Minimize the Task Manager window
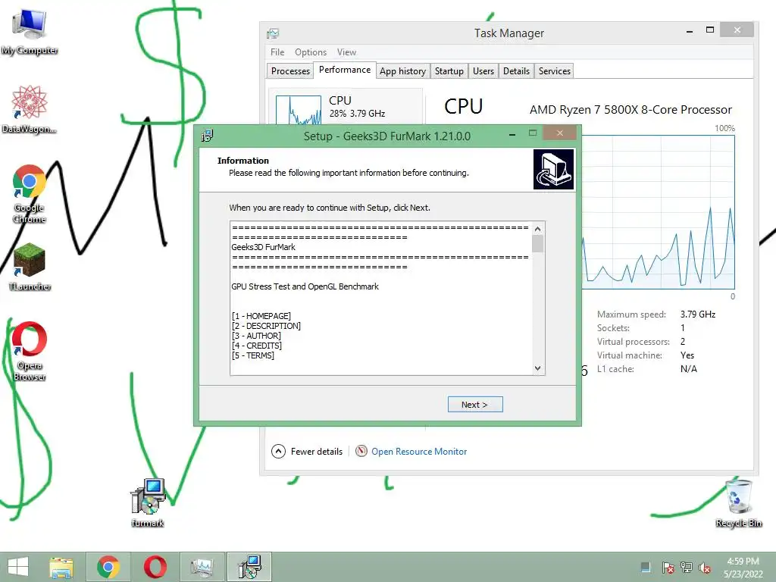Viewport: 776px width, 582px height. point(689,30)
